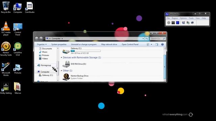Select LimeWire 5.5.8 desktop icon

point(18,49)
